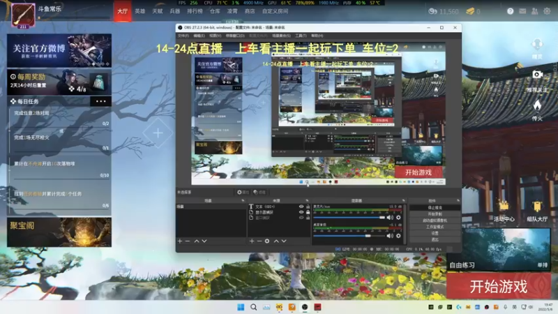The height and width of the screenshot is (314, 558).
Task: Move source up in OBS sources panel
Action: coord(276,241)
